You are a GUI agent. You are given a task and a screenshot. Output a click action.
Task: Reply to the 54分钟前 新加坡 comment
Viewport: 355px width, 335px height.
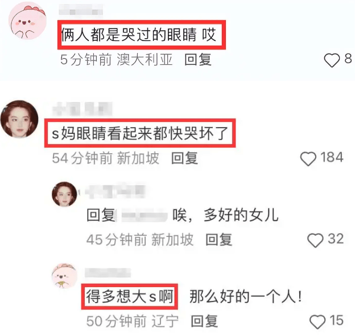pos(184,158)
